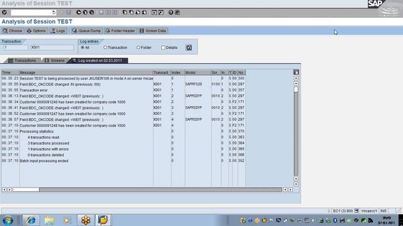Viewport: 403px width, 226px height.
Task: Click the Time column header
Action: [x=10, y=73]
